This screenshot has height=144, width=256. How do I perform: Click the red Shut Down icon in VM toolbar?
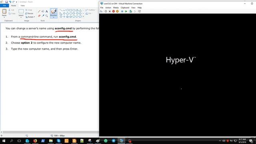(x=114, y=12)
